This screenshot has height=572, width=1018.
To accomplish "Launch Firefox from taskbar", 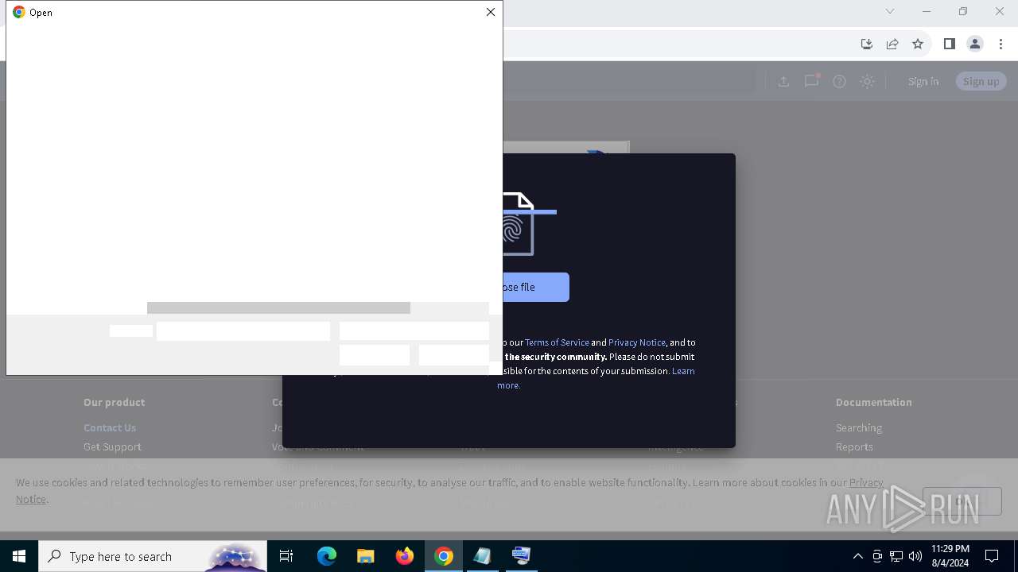I will pyautogui.click(x=404, y=556).
